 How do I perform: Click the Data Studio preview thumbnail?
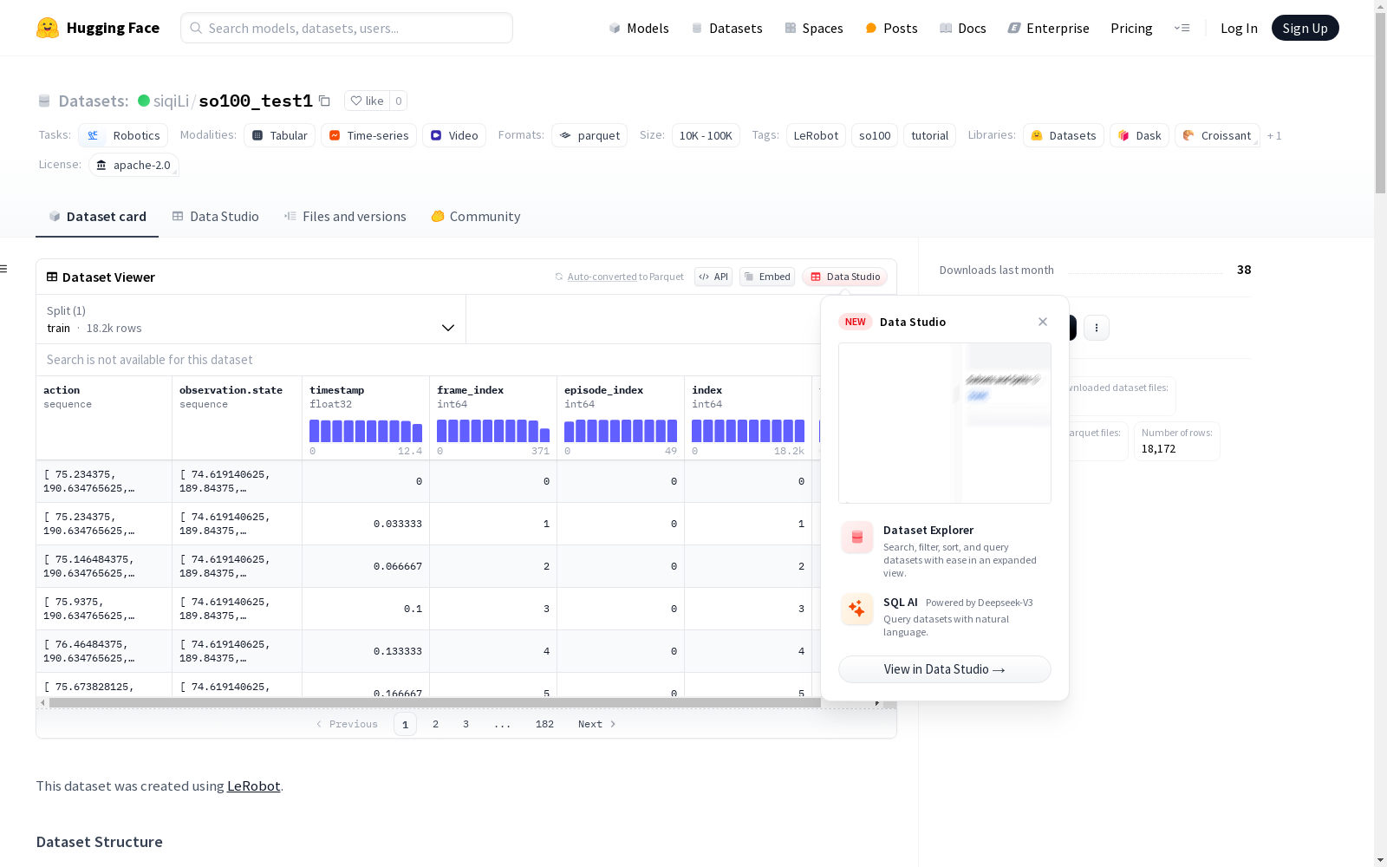click(945, 423)
